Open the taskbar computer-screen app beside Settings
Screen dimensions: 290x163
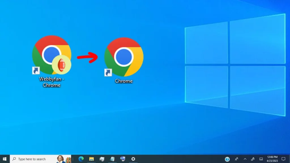(x=123, y=159)
